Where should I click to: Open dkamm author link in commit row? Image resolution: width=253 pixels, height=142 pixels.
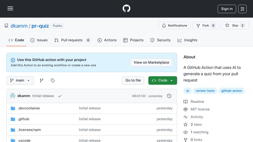coord(24,96)
